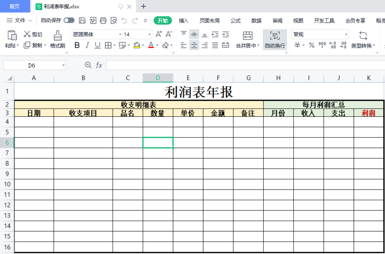Expand the Copy options arrow
The height and width of the screenshot is (254, 385).
click(x=45, y=45)
